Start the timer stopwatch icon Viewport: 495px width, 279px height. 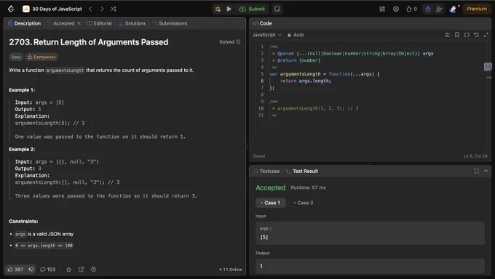point(428,9)
